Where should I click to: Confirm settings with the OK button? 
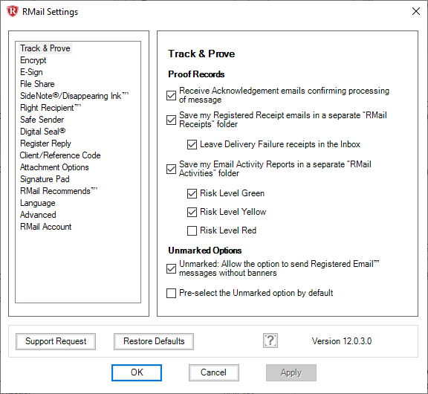point(137,372)
